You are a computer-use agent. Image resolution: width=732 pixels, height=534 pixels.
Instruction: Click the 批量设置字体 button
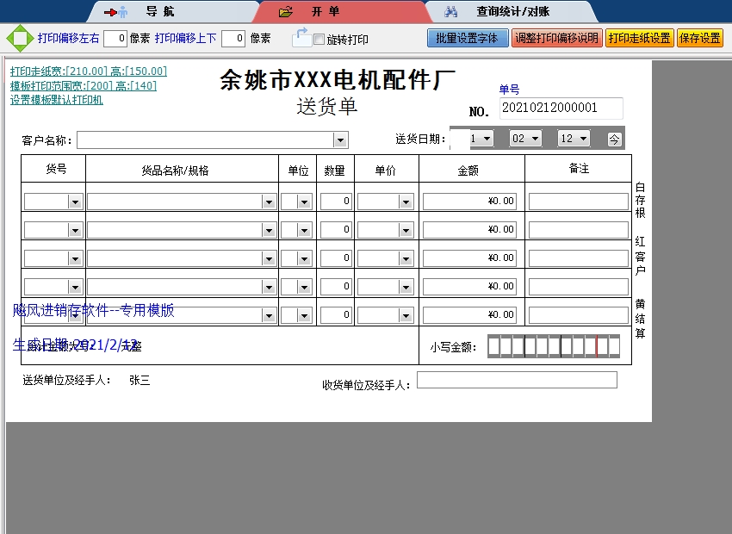tap(468, 38)
